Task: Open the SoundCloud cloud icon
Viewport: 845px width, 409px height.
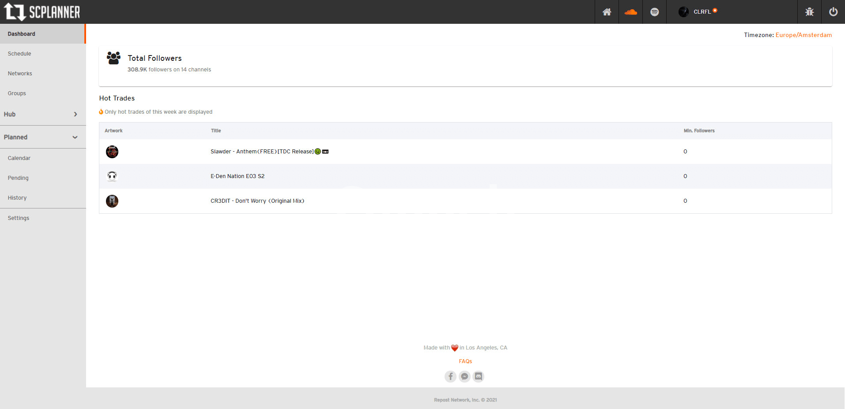Action: pos(630,12)
